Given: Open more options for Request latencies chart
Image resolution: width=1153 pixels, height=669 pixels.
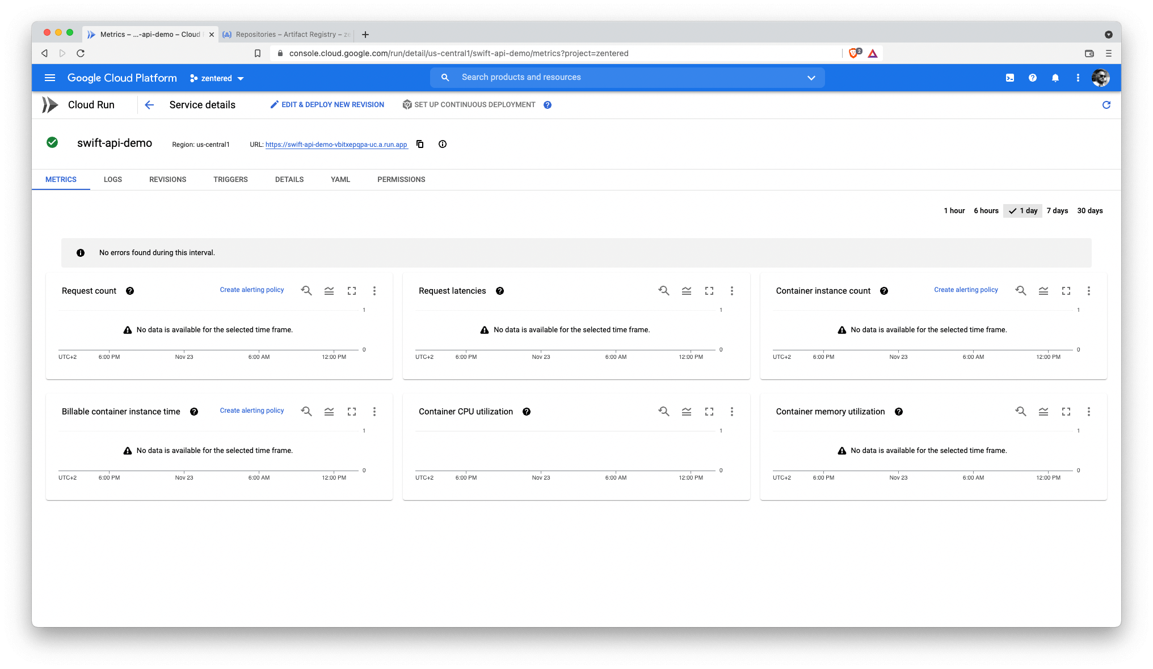Looking at the screenshot, I should pos(732,291).
